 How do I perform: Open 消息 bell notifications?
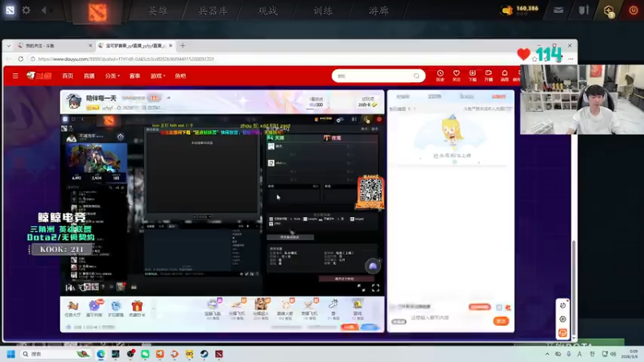pyautogui.click(x=505, y=76)
